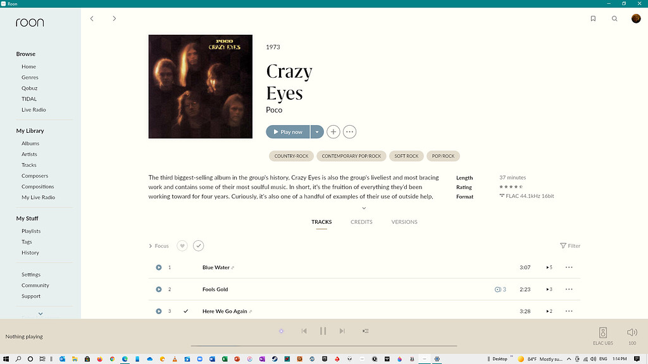Open Community in the sidebar
This screenshot has width=648, height=364.
[x=35, y=285]
